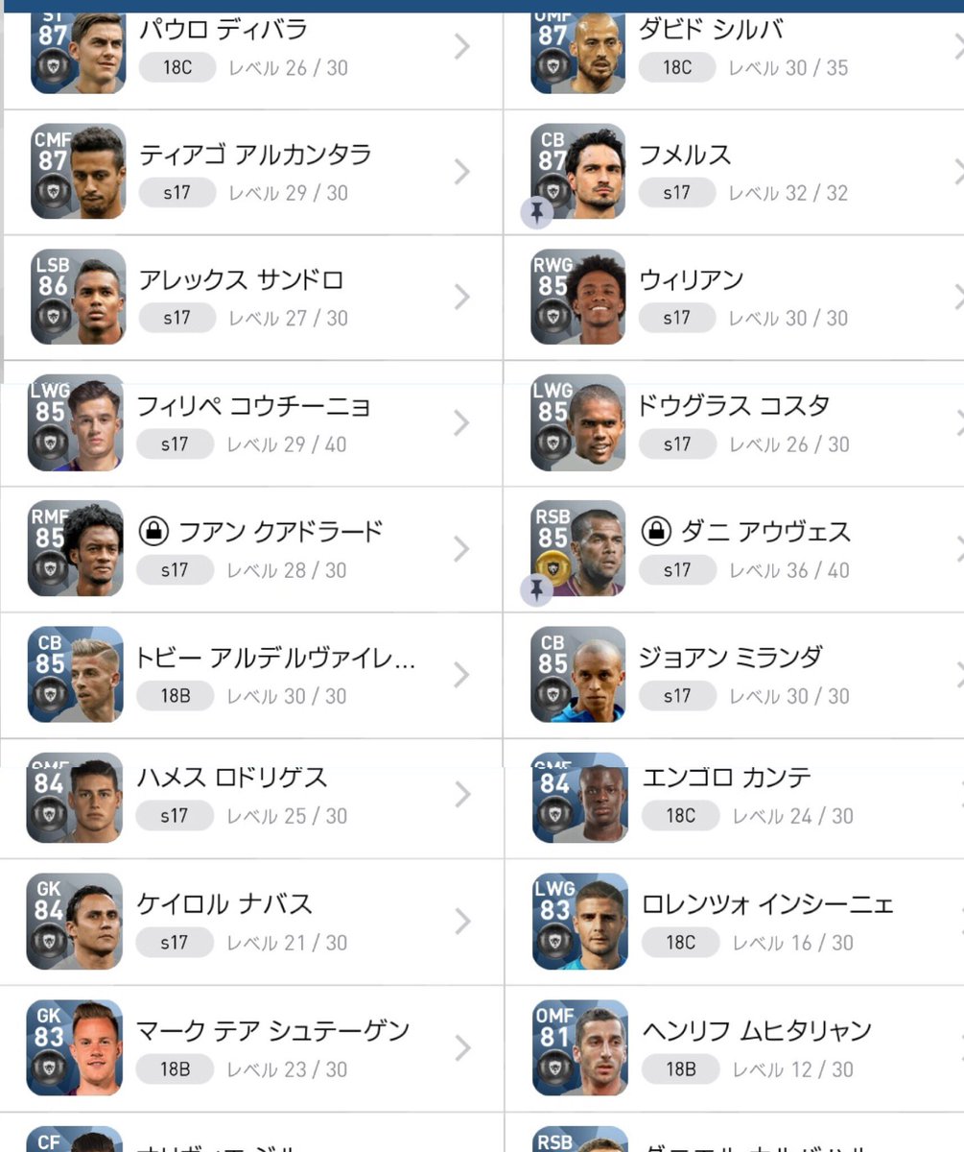Viewport: 964px width, 1152px height.
Task: Click the 18C badge under パウロ ディバラ
Action: click(177, 67)
